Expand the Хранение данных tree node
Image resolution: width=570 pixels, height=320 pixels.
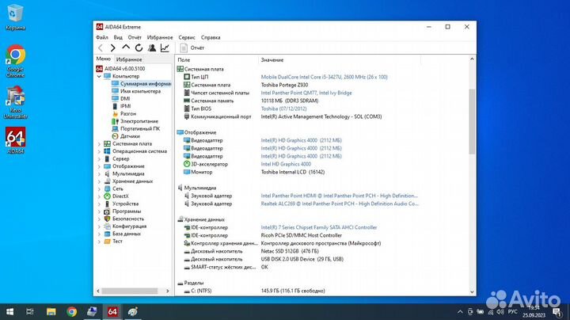99,181
